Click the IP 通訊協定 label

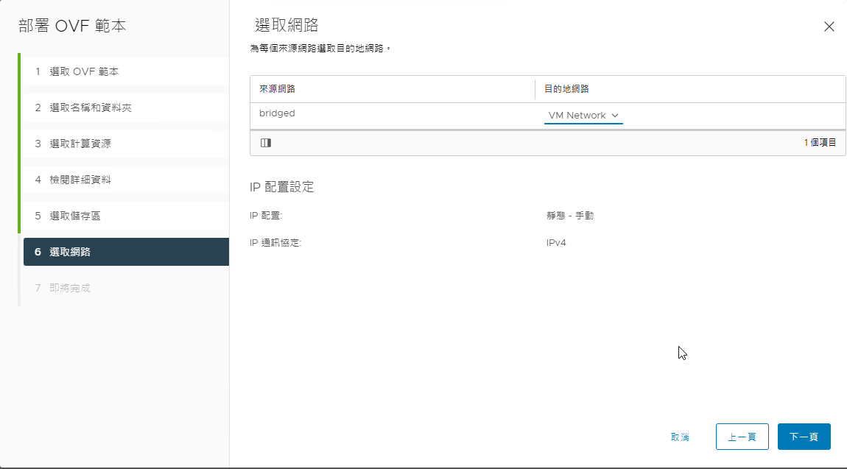coord(275,243)
